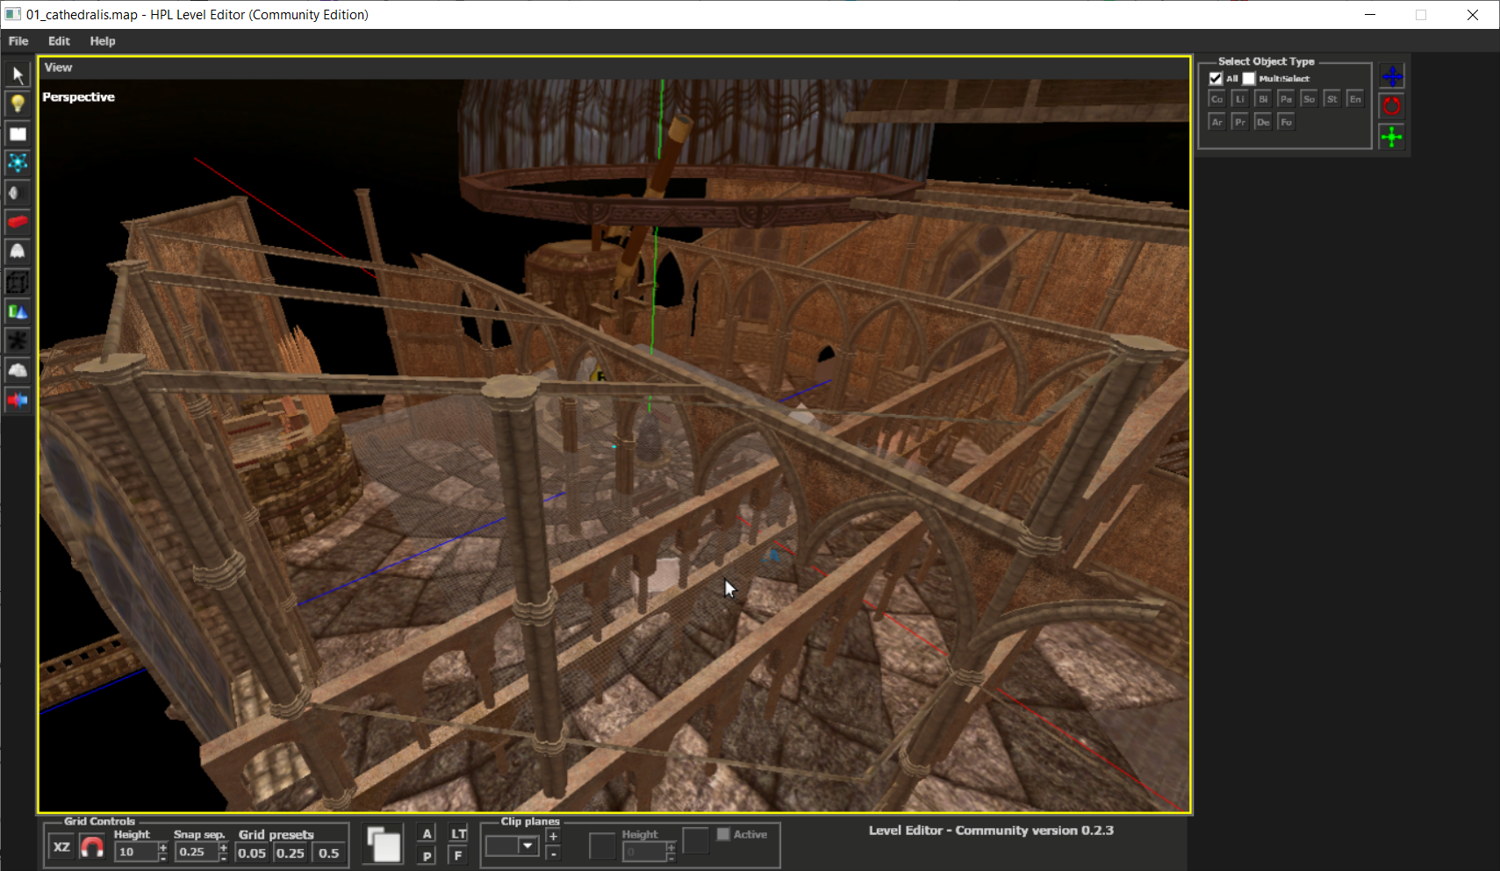Toggle the De object type filter
This screenshot has height=871, width=1500.
pyautogui.click(x=1263, y=122)
